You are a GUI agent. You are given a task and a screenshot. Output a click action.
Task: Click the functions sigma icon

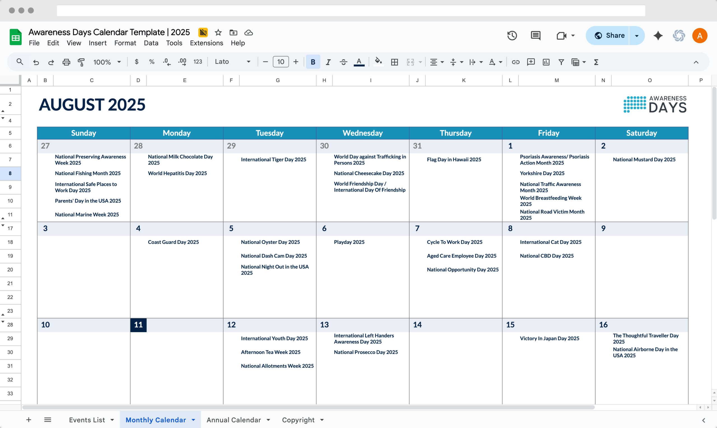596,62
